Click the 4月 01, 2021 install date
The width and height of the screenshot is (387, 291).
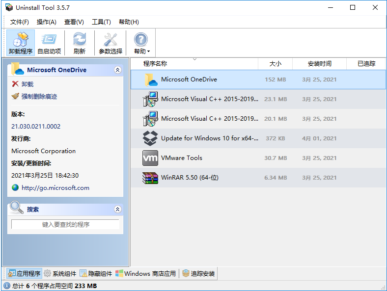pyautogui.click(x=319, y=138)
